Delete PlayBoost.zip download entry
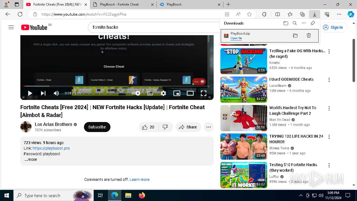357x201 pixels. 309,35
